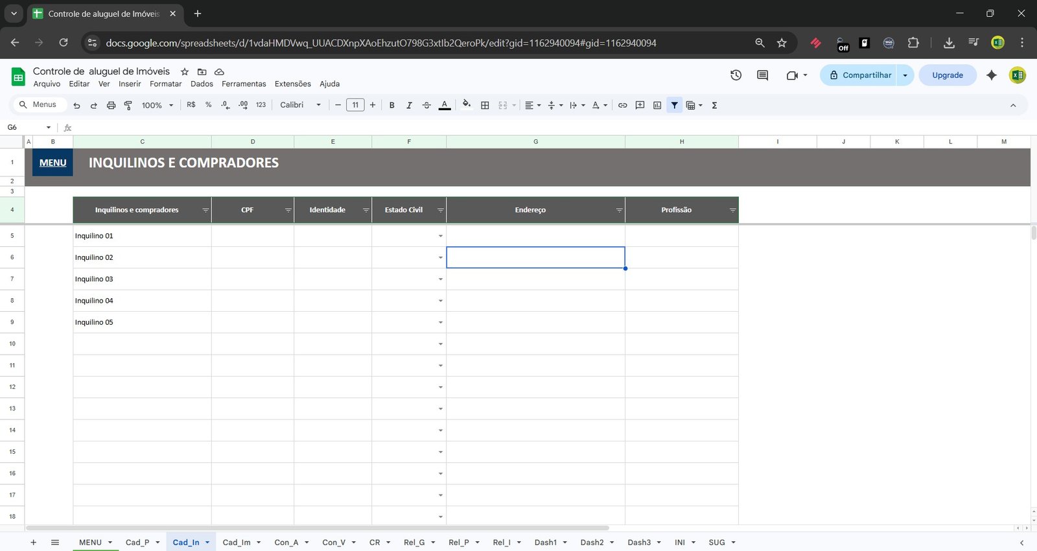1037x551 pixels.
Task: Click the insert link icon
Action: [x=622, y=105]
